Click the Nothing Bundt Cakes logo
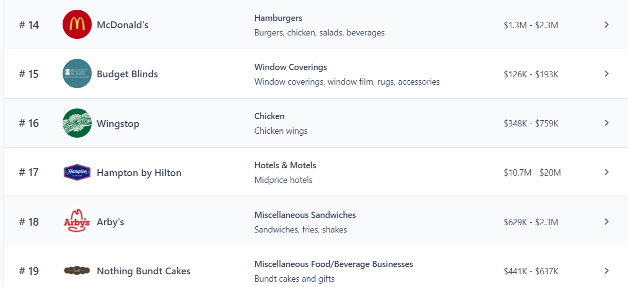 pos(77,271)
